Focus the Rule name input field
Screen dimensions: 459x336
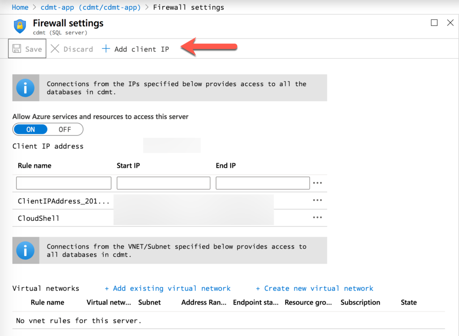(64, 183)
